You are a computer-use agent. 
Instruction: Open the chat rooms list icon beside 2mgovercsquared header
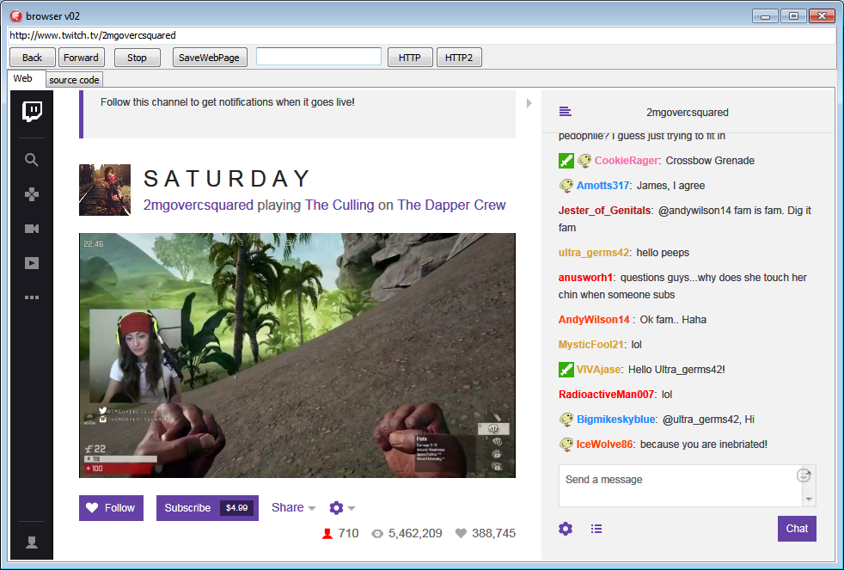pos(566,112)
